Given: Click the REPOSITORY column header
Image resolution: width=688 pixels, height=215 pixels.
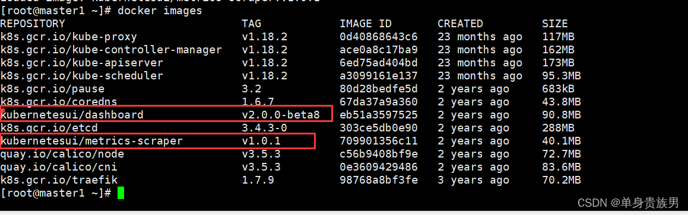Looking at the screenshot, I should (33, 24).
